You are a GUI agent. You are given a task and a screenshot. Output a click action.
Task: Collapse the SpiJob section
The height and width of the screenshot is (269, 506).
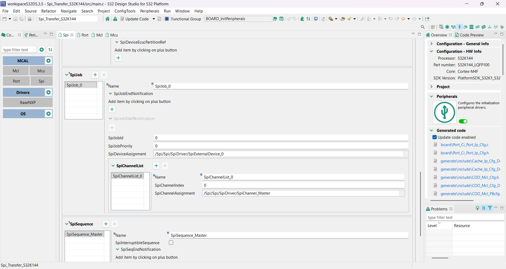point(67,74)
